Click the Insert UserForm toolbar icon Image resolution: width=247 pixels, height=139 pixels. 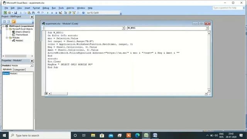click(x=9, y=13)
